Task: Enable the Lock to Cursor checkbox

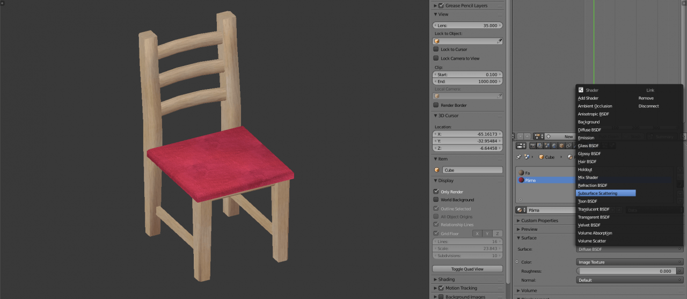Action: [x=436, y=49]
